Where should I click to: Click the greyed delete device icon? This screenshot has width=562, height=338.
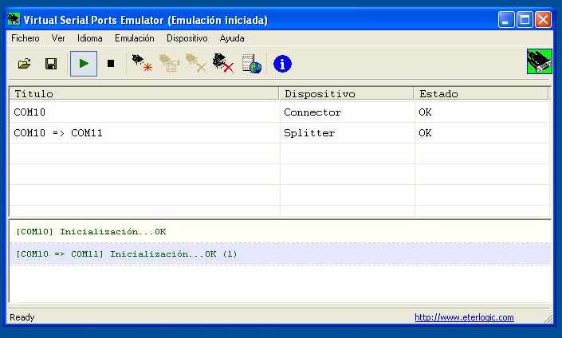195,64
